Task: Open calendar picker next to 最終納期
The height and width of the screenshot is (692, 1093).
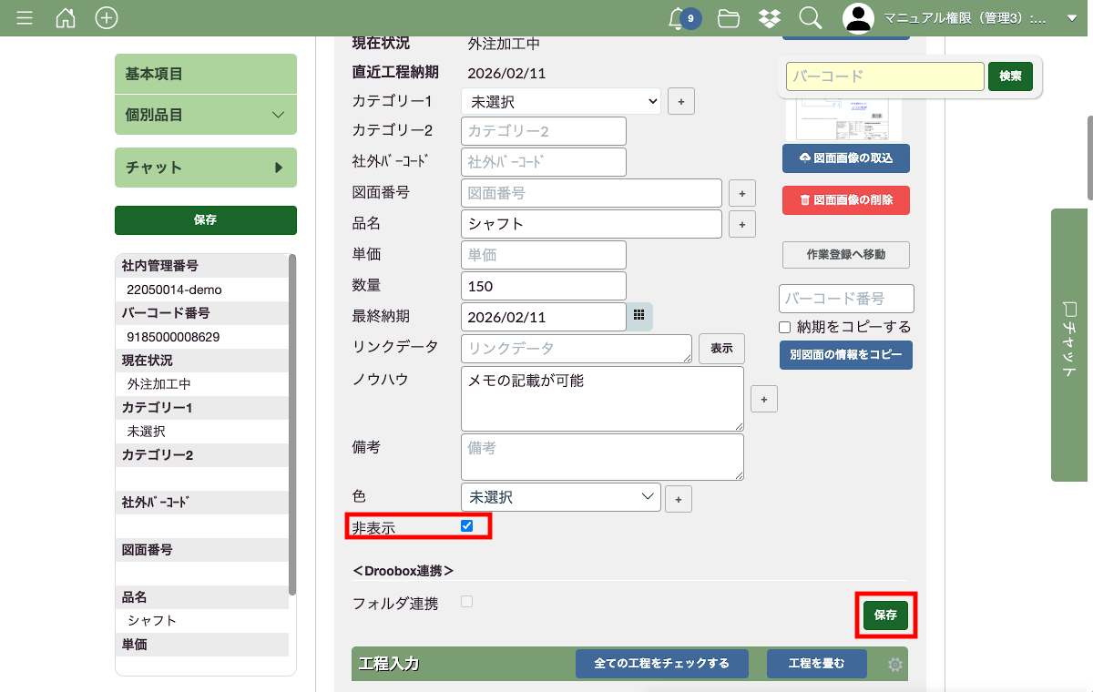Action: (x=639, y=316)
